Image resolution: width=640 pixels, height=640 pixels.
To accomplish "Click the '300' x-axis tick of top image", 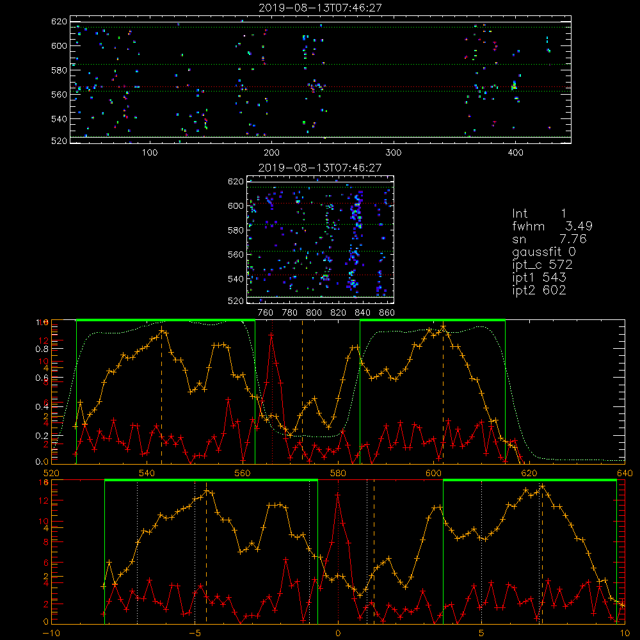I will click(394, 153).
